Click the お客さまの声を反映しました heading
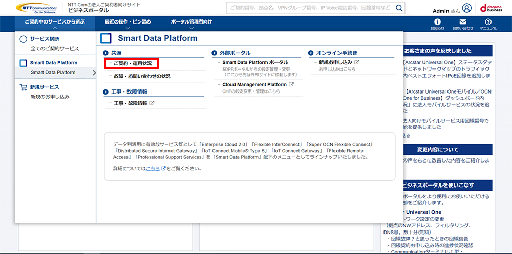 [x=438, y=51]
